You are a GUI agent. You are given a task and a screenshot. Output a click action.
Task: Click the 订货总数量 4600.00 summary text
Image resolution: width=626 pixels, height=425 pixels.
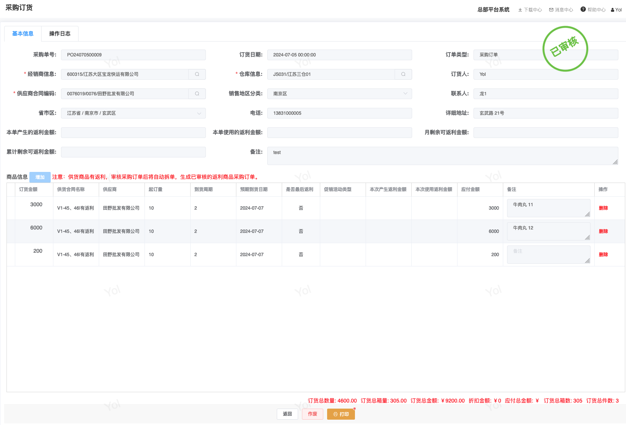click(x=332, y=401)
